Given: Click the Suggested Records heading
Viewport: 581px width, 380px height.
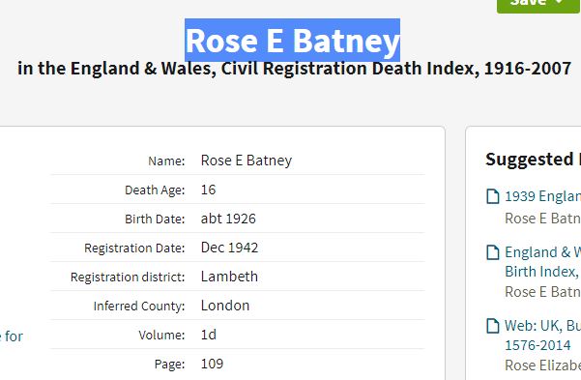Looking at the screenshot, I should tap(534, 160).
